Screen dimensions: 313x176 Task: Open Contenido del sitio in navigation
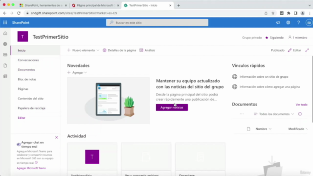[30, 98]
